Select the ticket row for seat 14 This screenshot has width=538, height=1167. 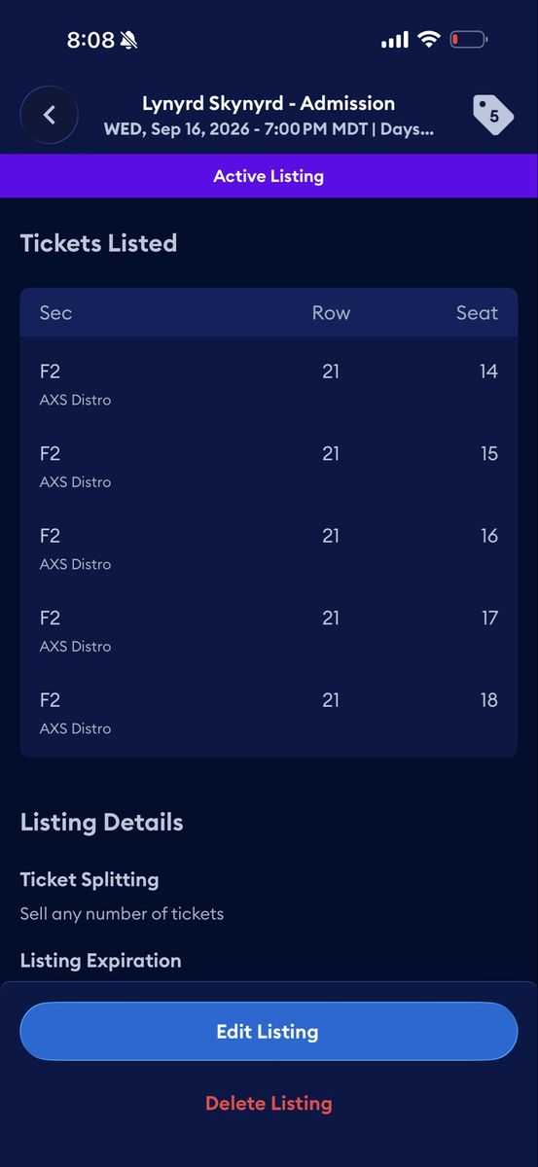pyautogui.click(x=269, y=383)
